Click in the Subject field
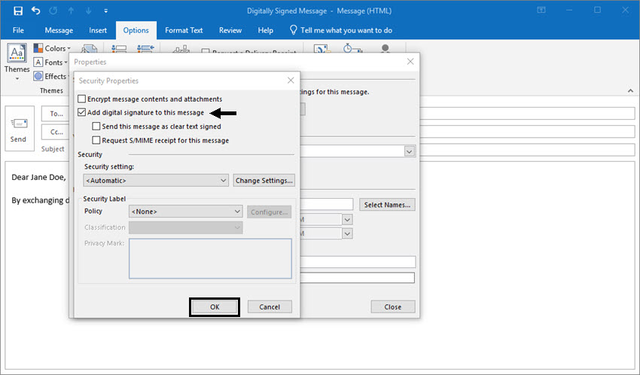The height and width of the screenshot is (375, 640). pos(528,149)
